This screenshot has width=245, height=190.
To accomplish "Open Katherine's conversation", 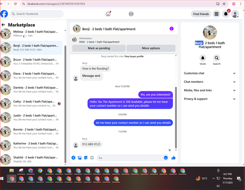I will (31, 145).
